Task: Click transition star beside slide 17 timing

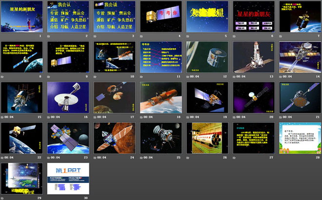Action: tap(95, 117)
